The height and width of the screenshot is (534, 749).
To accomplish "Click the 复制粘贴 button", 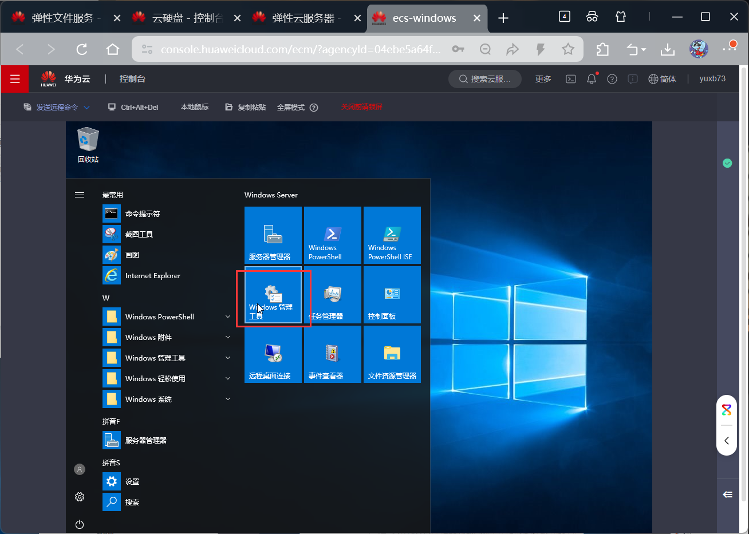I will click(x=246, y=107).
